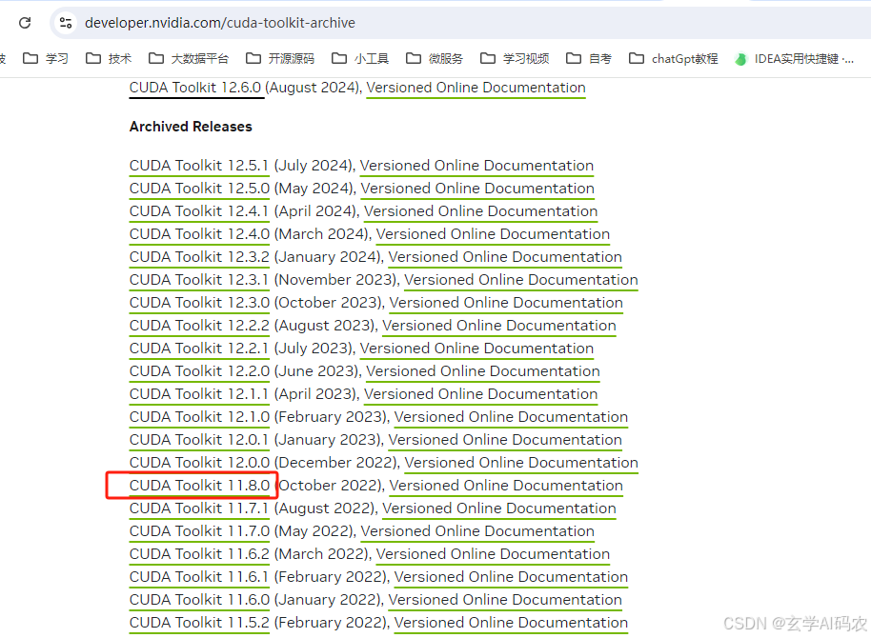Open Versioned Online Documentation for November 2023

pos(521,279)
